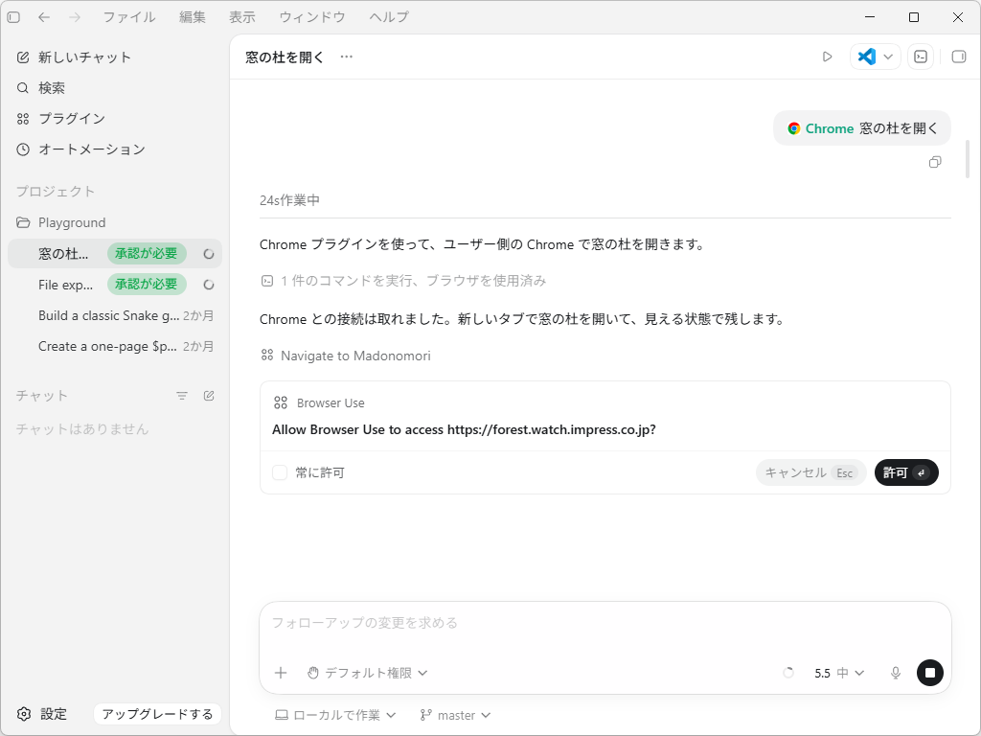
Task: Expand Navigate to Madonomori step
Action: pyautogui.click(x=346, y=356)
